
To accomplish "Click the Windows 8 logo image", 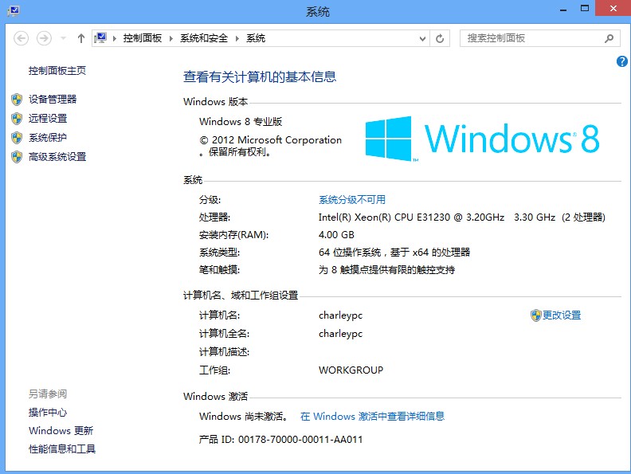I will [482, 139].
